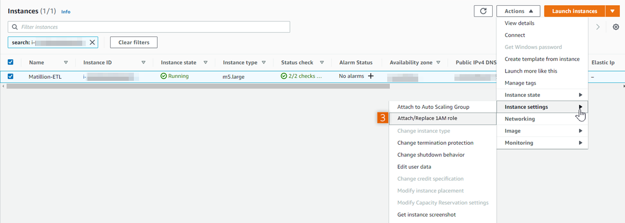The image size is (625, 223).
Task: Collapse the Actions dropdown menu
Action: 518,11
